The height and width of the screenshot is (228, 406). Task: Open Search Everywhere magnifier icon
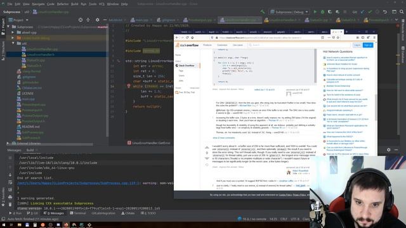pos(402,12)
